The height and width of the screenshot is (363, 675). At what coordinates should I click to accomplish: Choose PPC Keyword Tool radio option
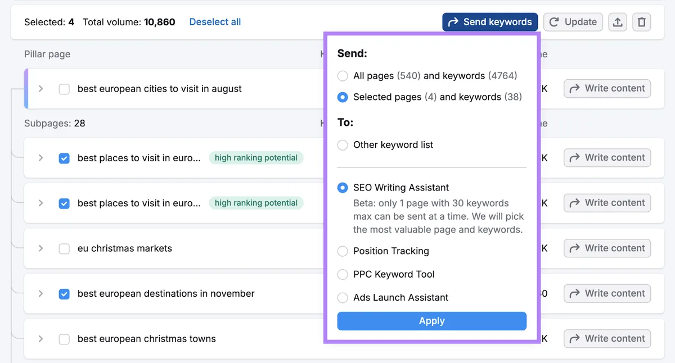point(343,274)
